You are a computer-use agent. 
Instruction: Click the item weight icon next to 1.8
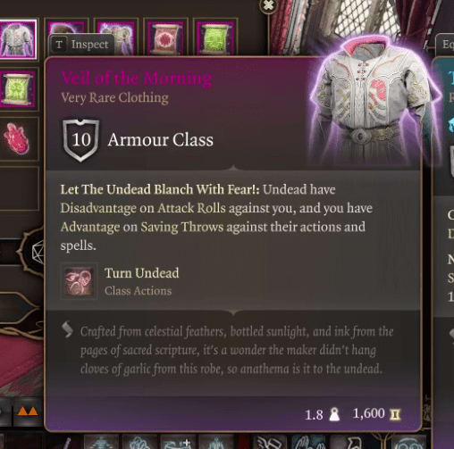pos(334,414)
